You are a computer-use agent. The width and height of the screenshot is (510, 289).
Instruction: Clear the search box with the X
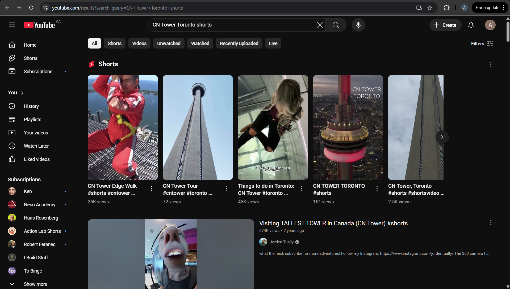point(320,25)
